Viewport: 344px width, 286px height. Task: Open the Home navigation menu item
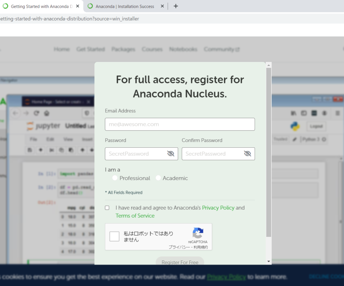tap(62, 49)
